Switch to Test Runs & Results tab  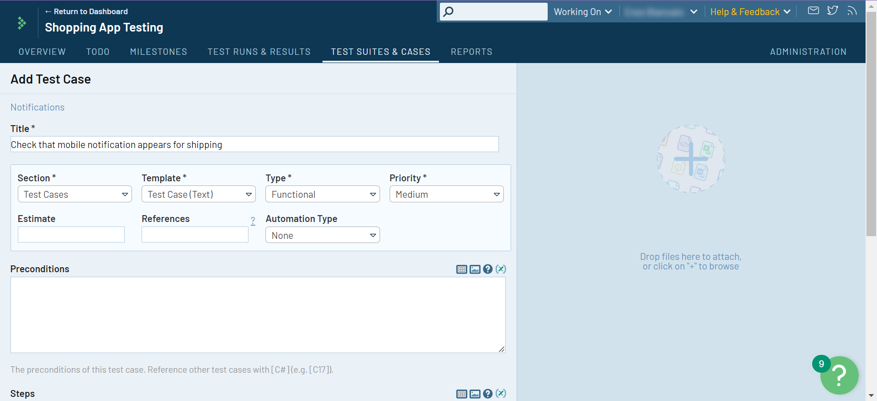(259, 52)
